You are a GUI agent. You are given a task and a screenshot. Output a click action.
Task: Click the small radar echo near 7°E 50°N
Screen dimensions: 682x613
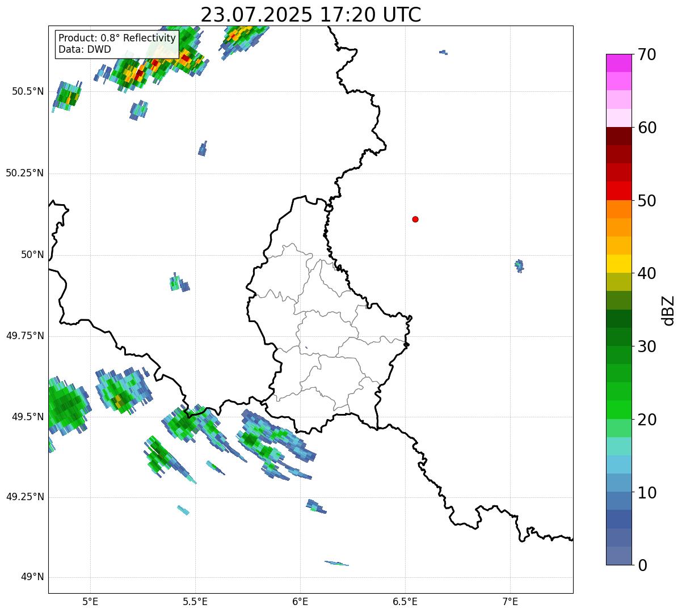coord(519,266)
